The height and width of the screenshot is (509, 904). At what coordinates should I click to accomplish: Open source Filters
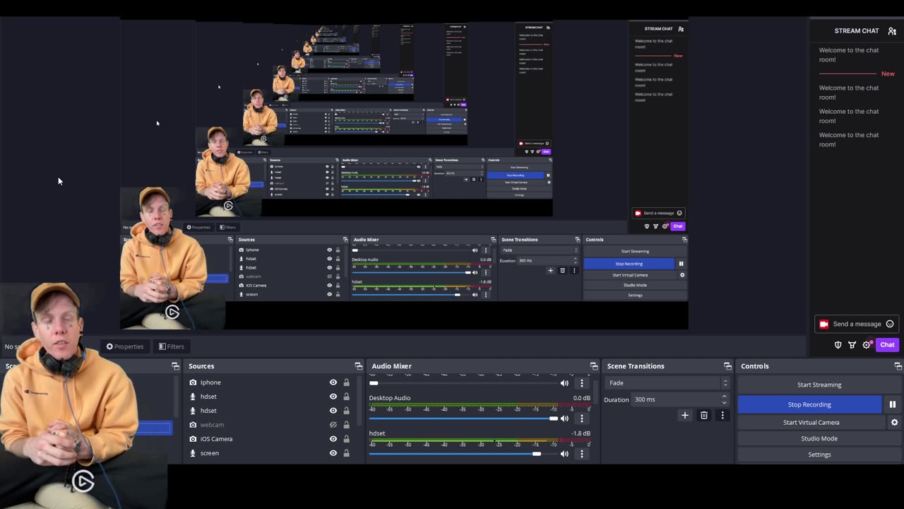[x=172, y=346]
